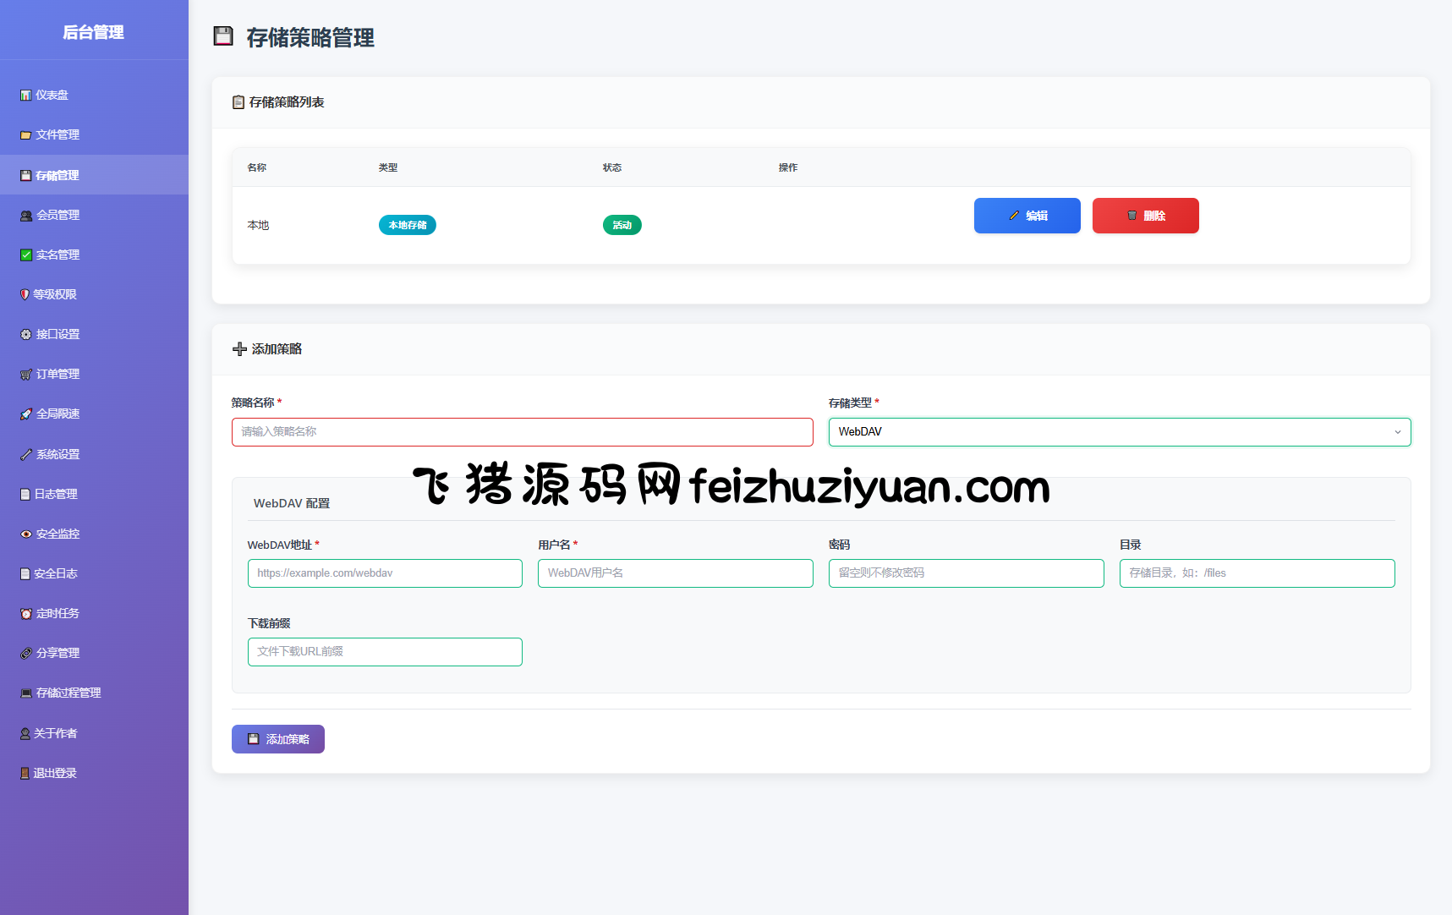The image size is (1452, 915).
Task: Click the shield icon beside 等级权限
Action: (x=25, y=295)
